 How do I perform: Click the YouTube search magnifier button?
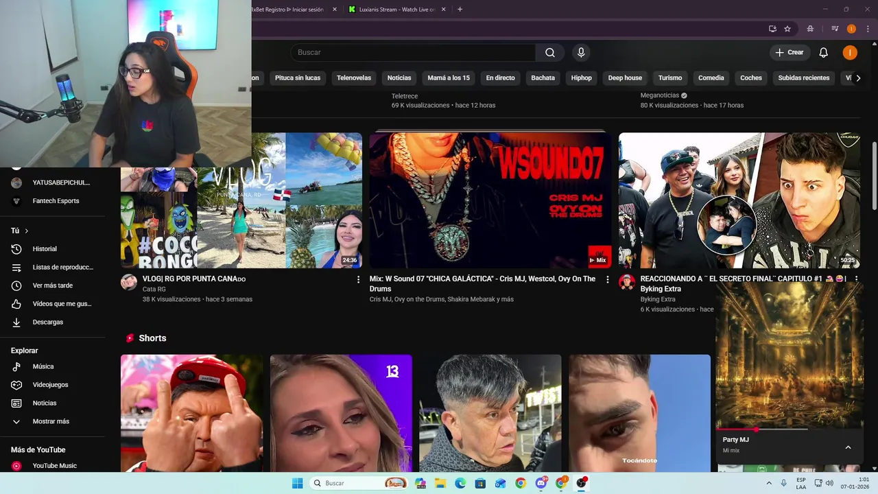[550, 53]
